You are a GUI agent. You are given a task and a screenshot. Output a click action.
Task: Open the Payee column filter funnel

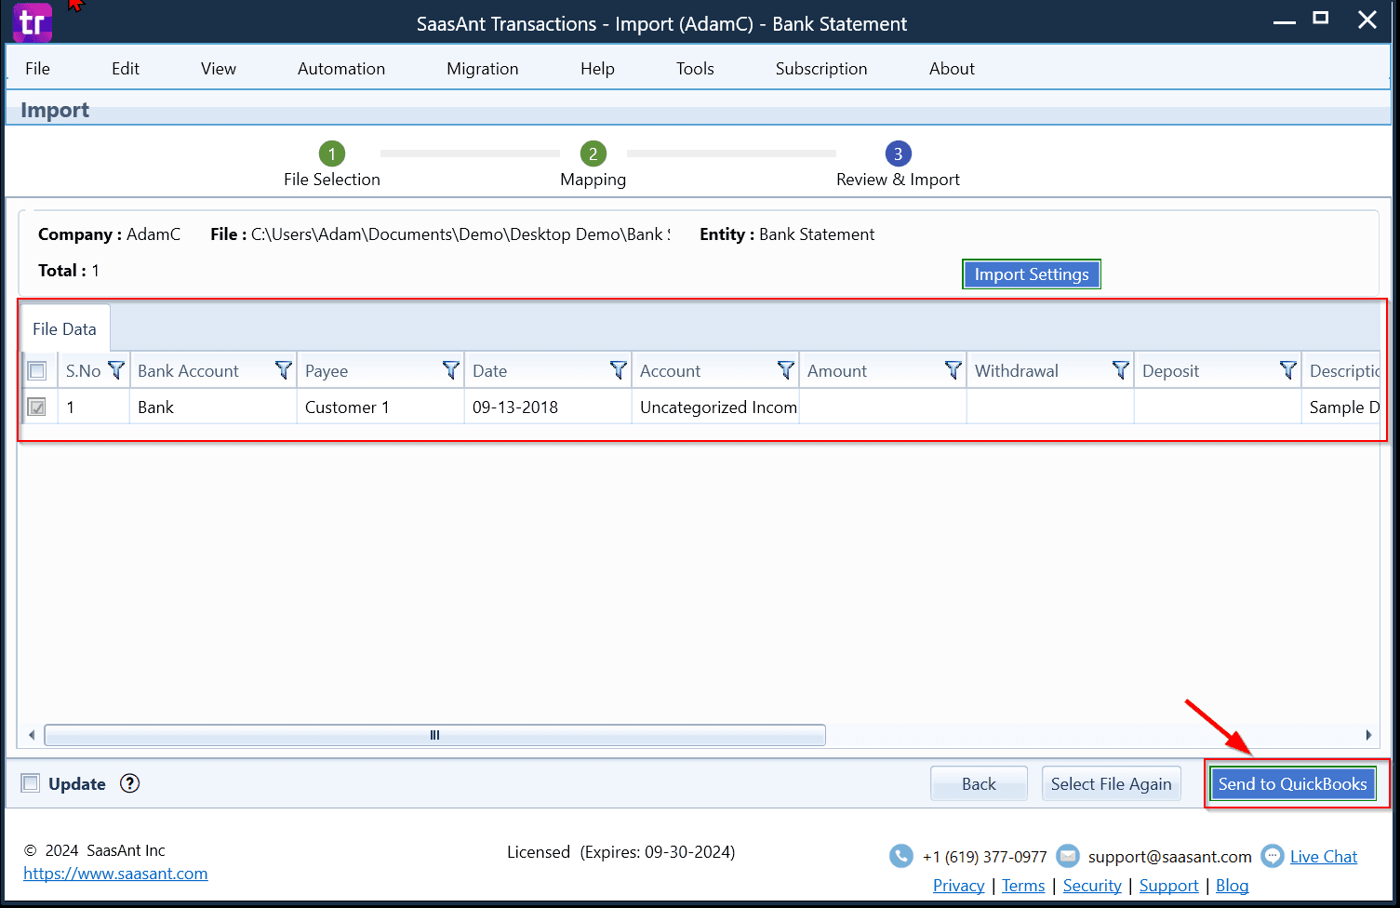[x=451, y=370]
